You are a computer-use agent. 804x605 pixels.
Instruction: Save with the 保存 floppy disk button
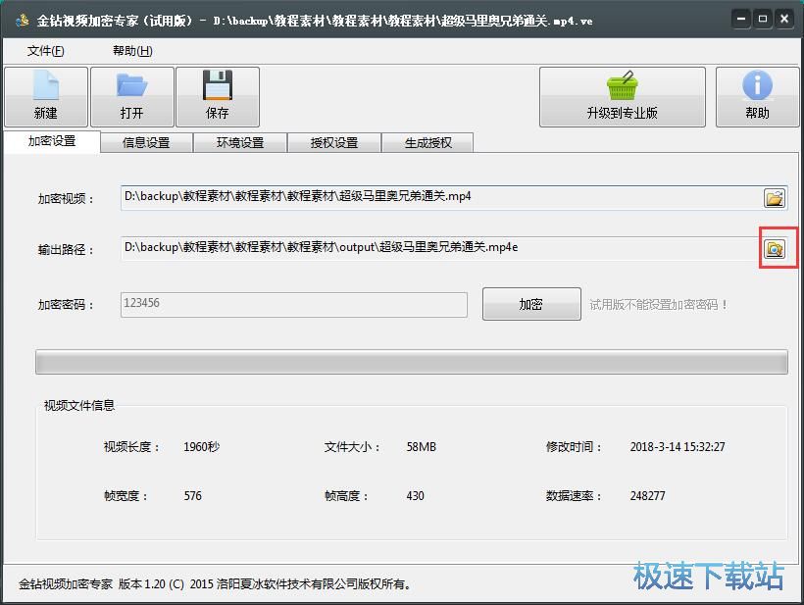[218, 97]
